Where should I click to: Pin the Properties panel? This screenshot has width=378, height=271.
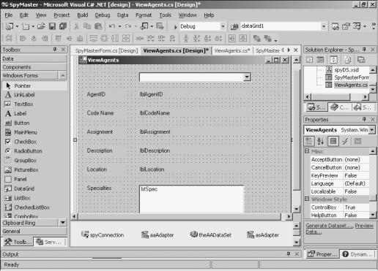pos(364,119)
